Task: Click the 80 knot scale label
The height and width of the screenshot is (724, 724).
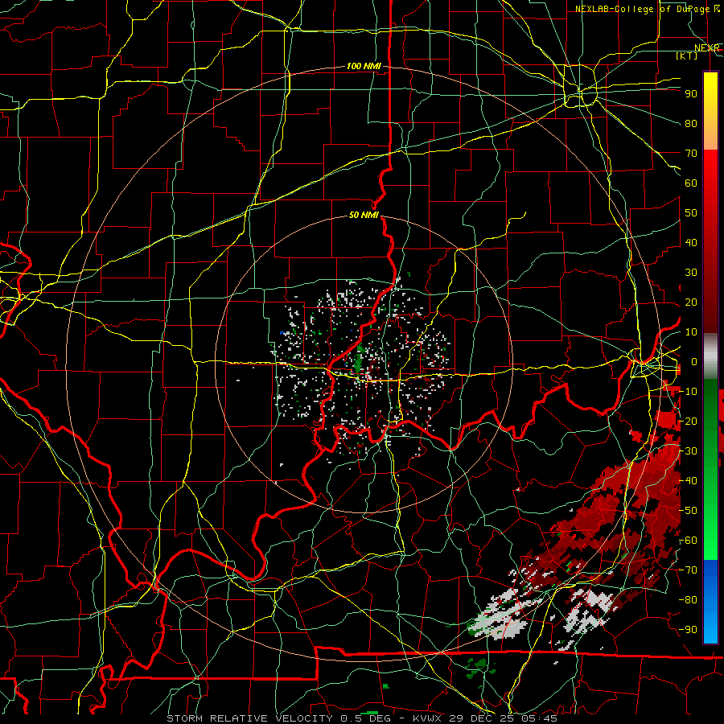Action: (691, 123)
